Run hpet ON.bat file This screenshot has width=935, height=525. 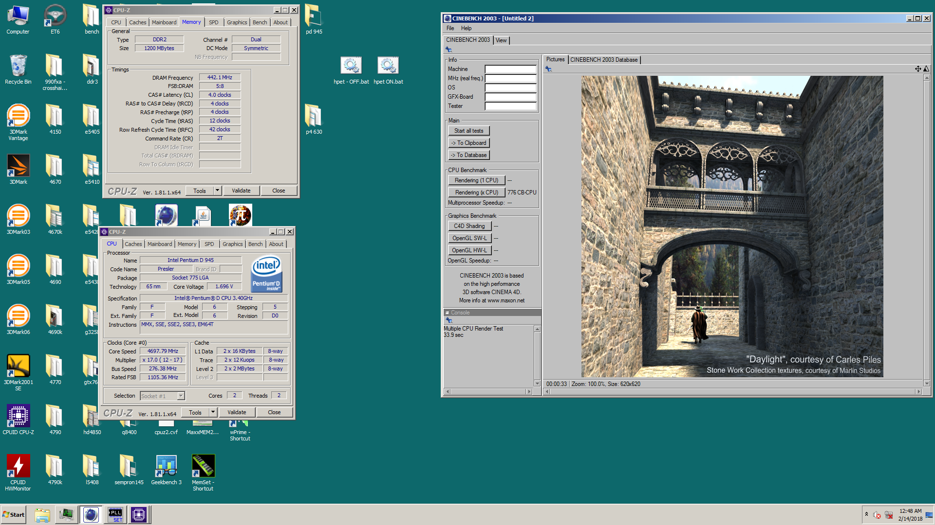point(388,71)
